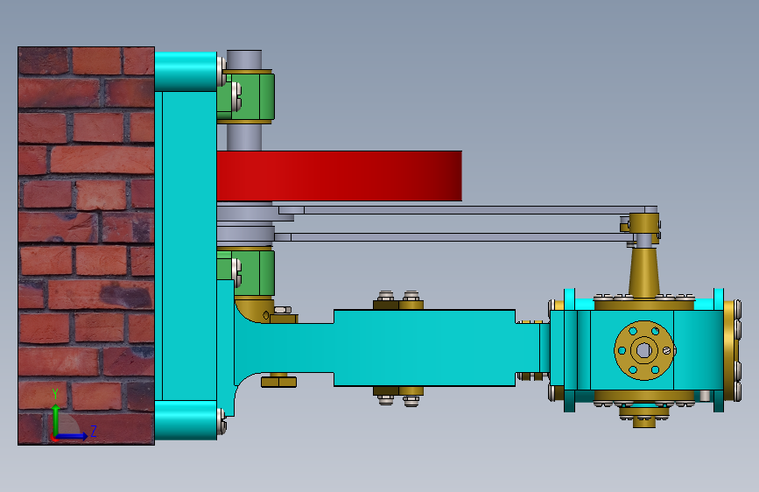Screen dimensions: 759x492
Task: Click the Y axis label
Action: pyautogui.click(x=55, y=394)
